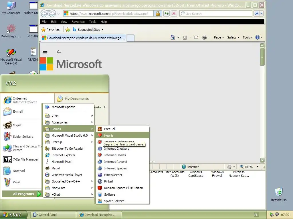
Task: Open the Safety dropdown menu
Action: pos(233,37)
